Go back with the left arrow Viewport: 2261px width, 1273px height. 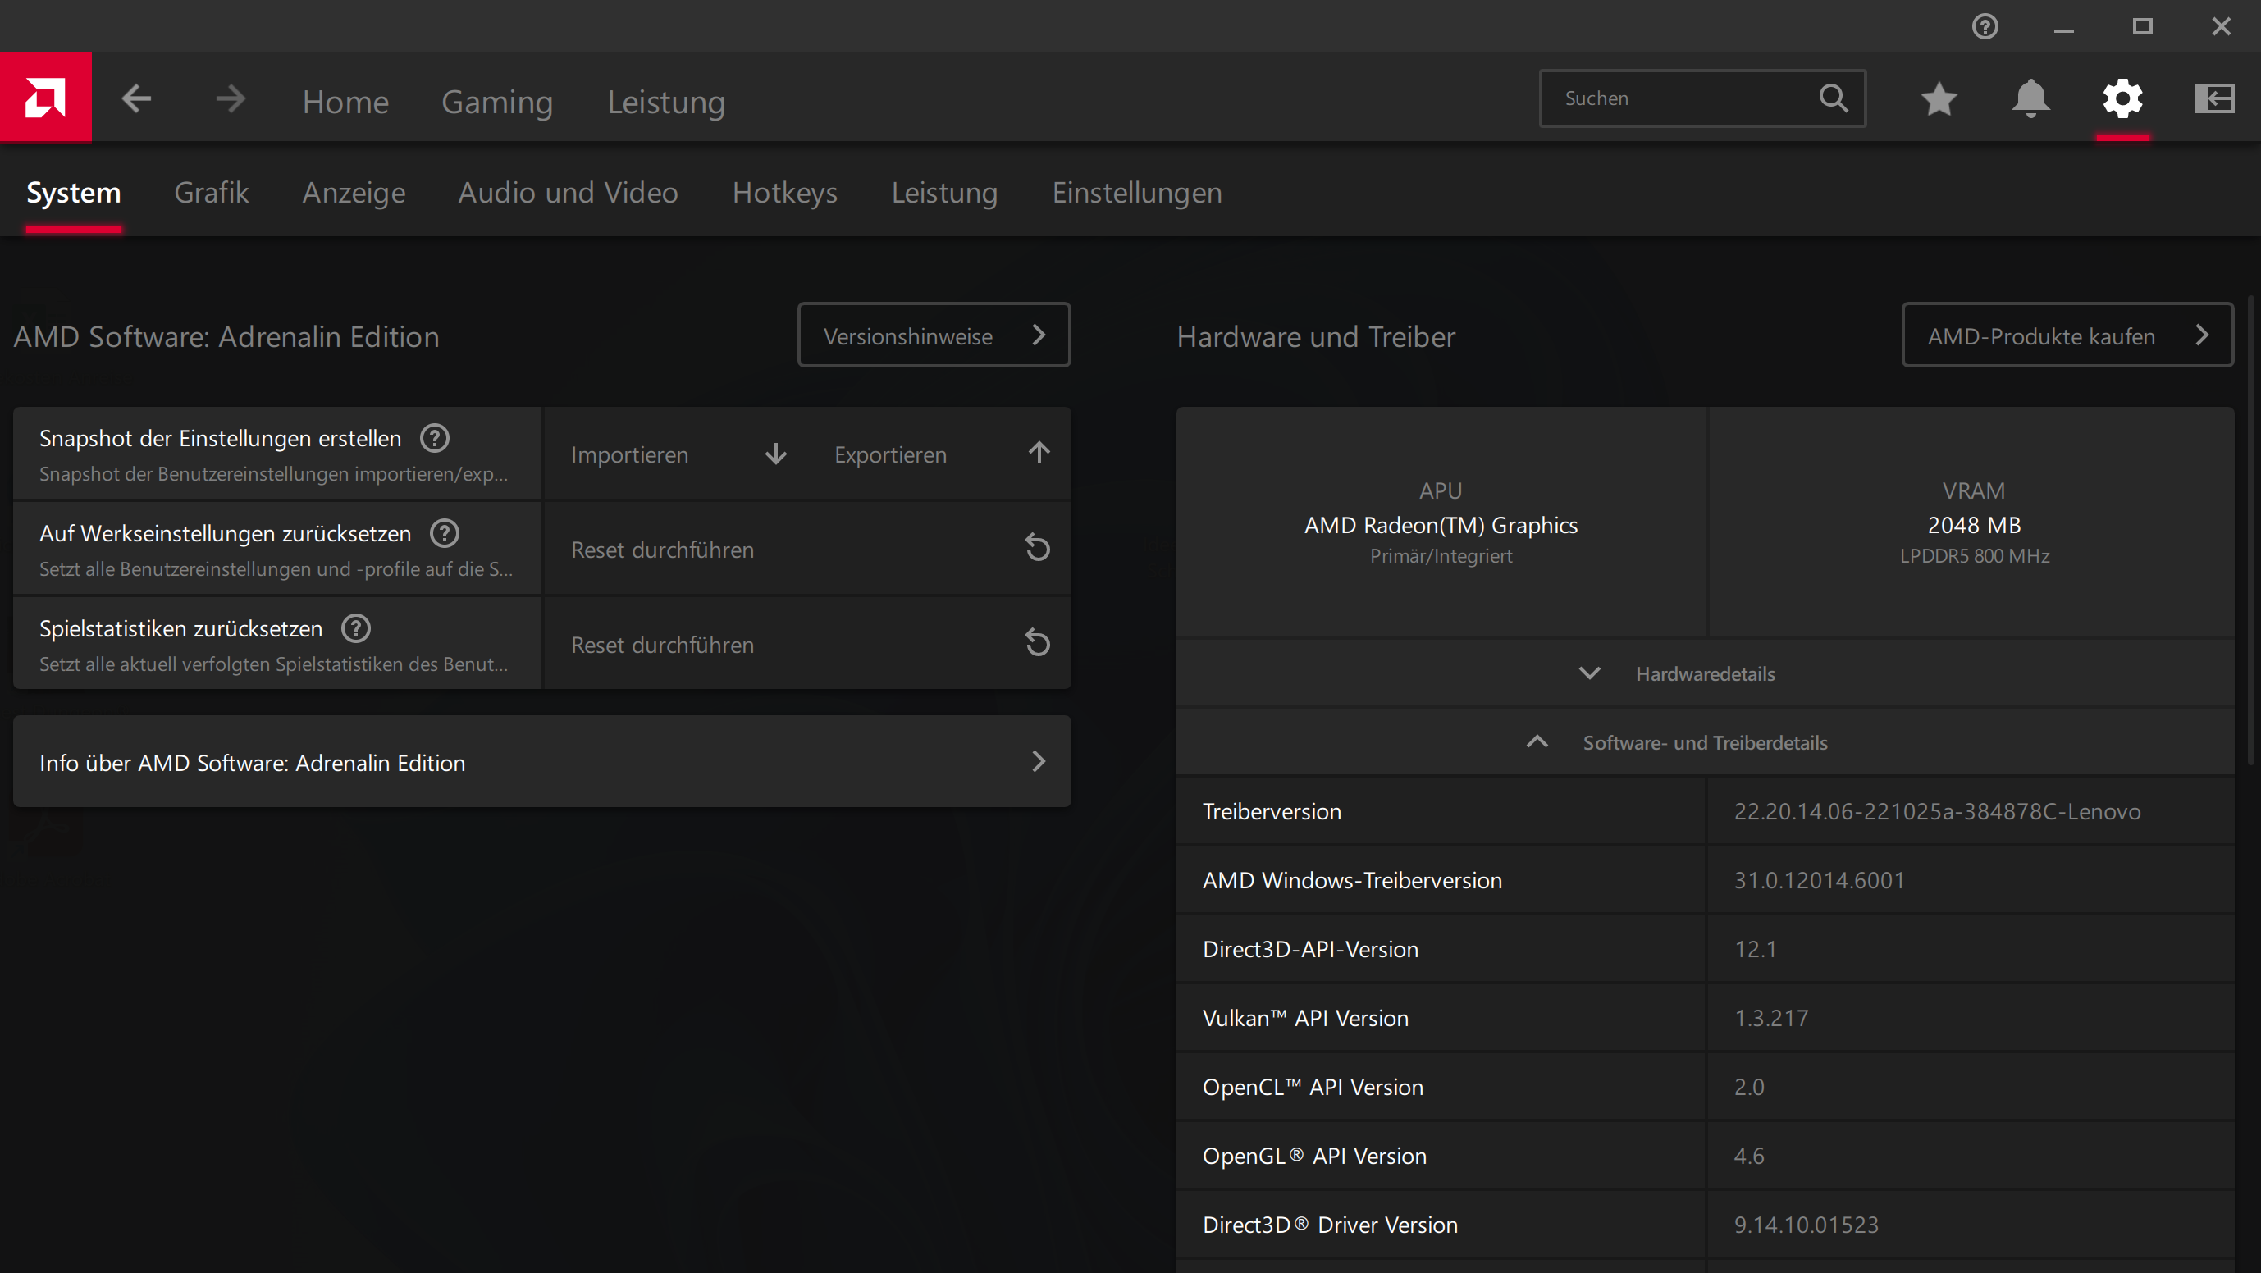click(136, 98)
